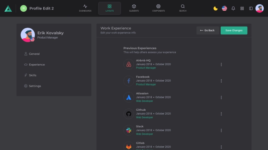
Task: Expand options menu for Airbnb HQ
Action: click(x=221, y=64)
